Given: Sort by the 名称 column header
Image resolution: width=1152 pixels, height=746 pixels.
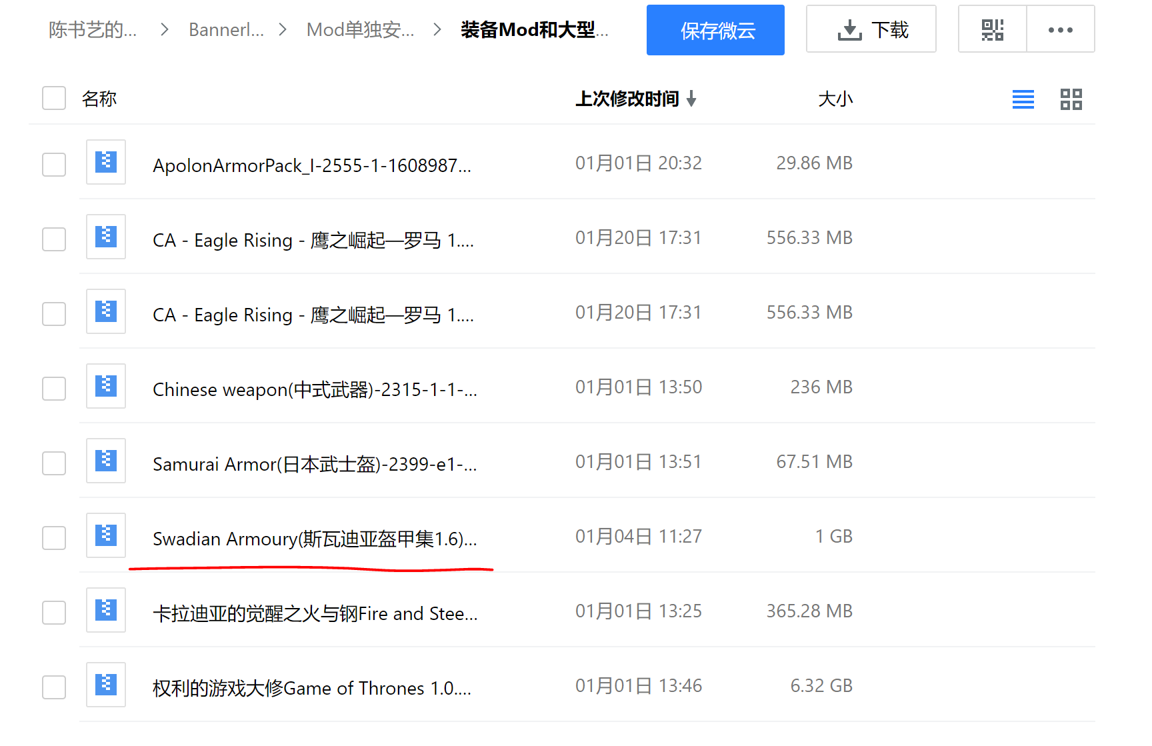Looking at the screenshot, I should point(99,99).
